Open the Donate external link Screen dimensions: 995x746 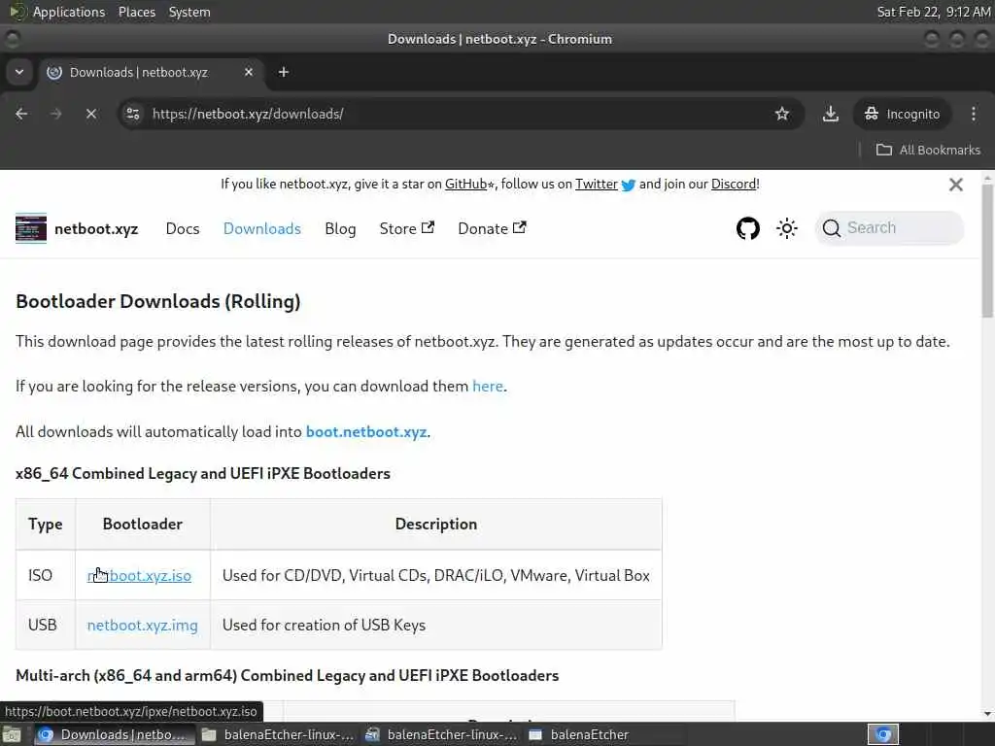492,229
